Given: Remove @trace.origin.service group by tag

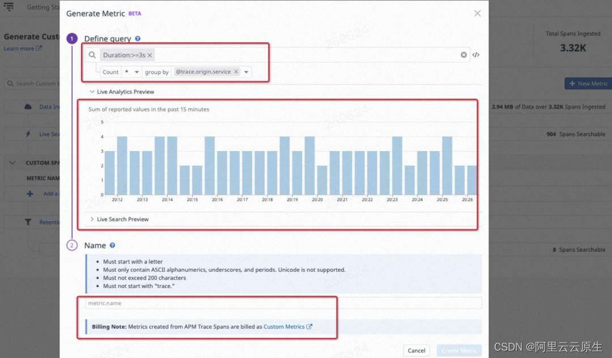Looking at the screenshot, I should pos(236,72).
